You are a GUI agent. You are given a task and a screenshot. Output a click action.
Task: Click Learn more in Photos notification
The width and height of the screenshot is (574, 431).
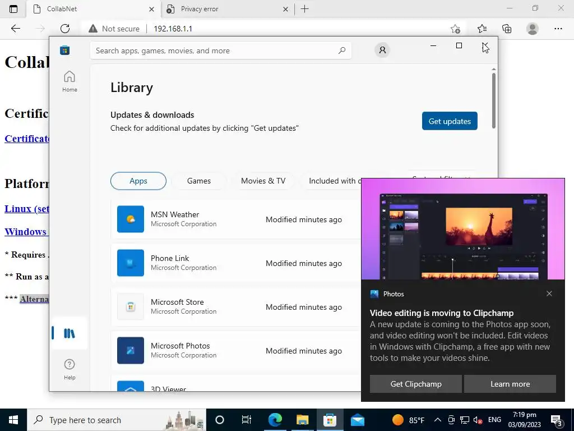tap(510, 384)
